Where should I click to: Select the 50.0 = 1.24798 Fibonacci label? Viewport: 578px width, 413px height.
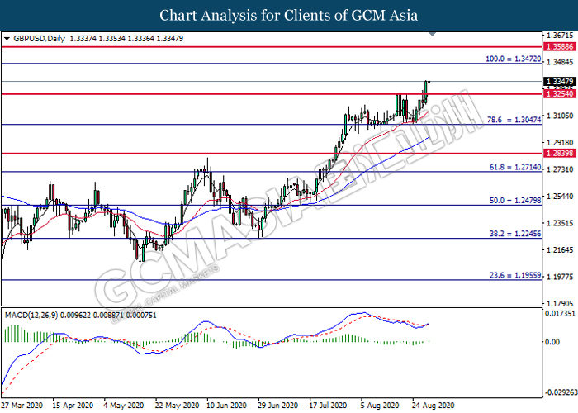tap(513, 202)
